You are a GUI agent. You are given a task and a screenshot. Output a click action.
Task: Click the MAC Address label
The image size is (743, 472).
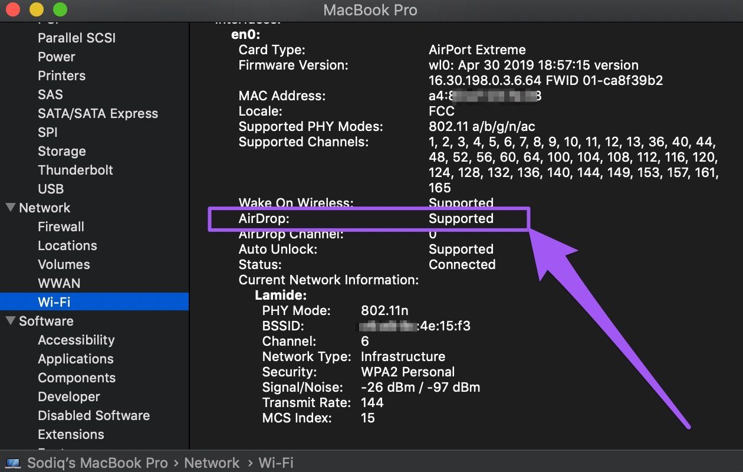point(282,96)
